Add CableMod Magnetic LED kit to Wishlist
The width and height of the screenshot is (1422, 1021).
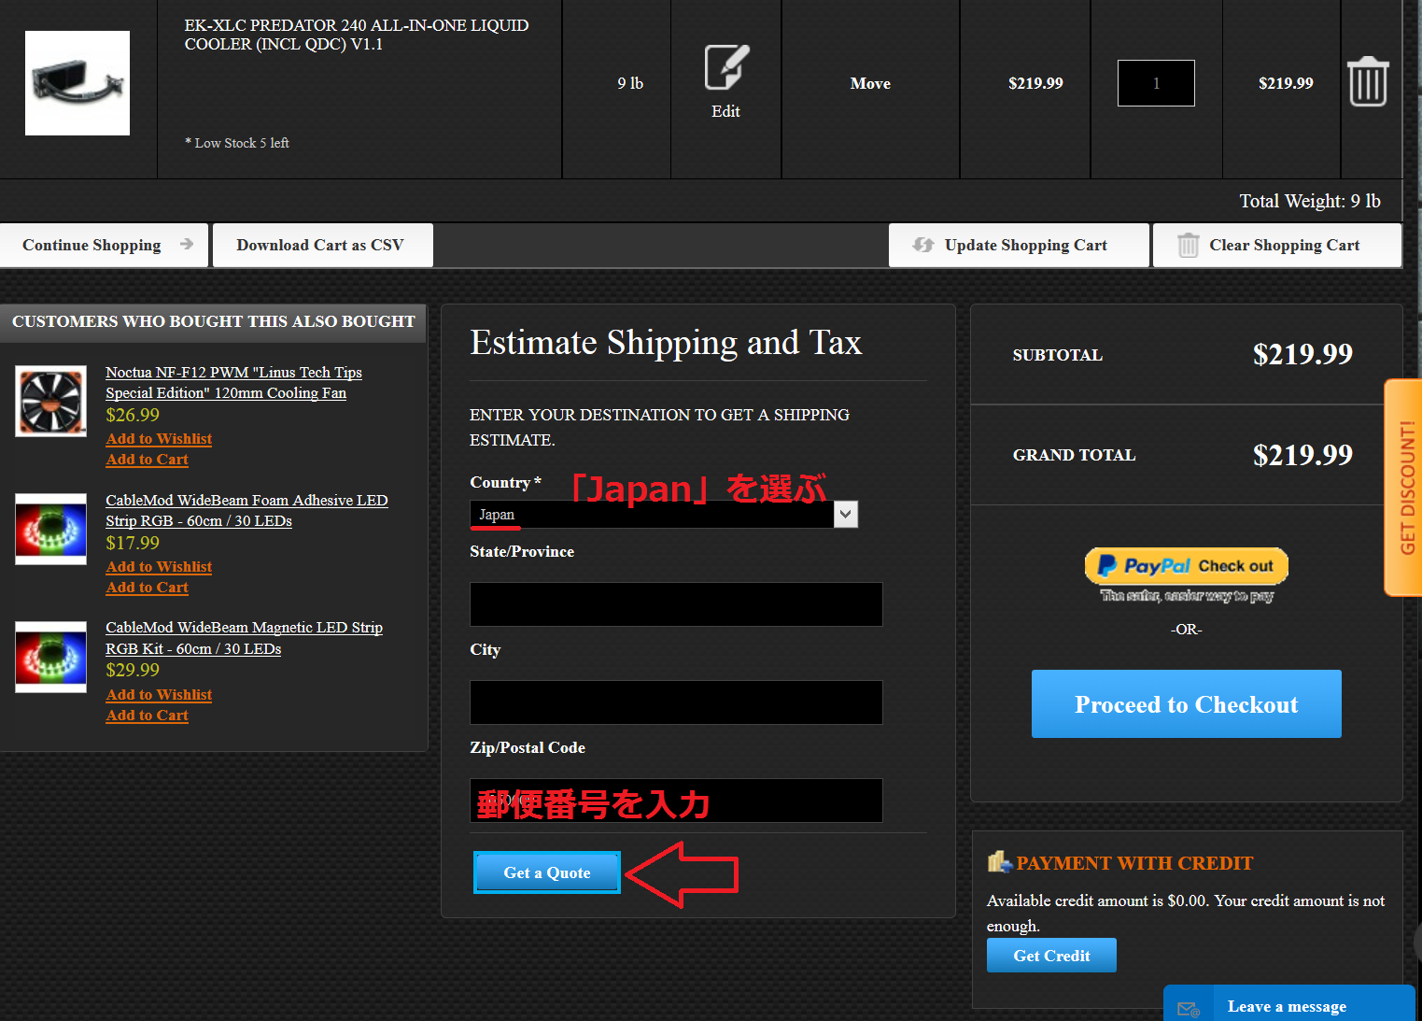(159, 695)
